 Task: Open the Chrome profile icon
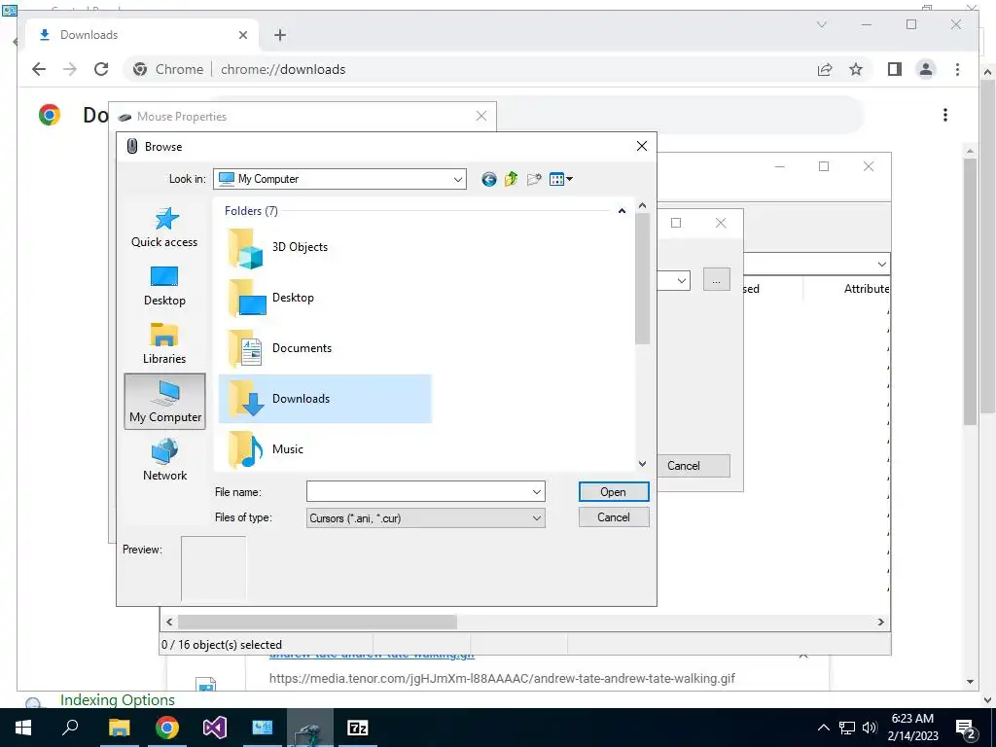pos(926,69)
